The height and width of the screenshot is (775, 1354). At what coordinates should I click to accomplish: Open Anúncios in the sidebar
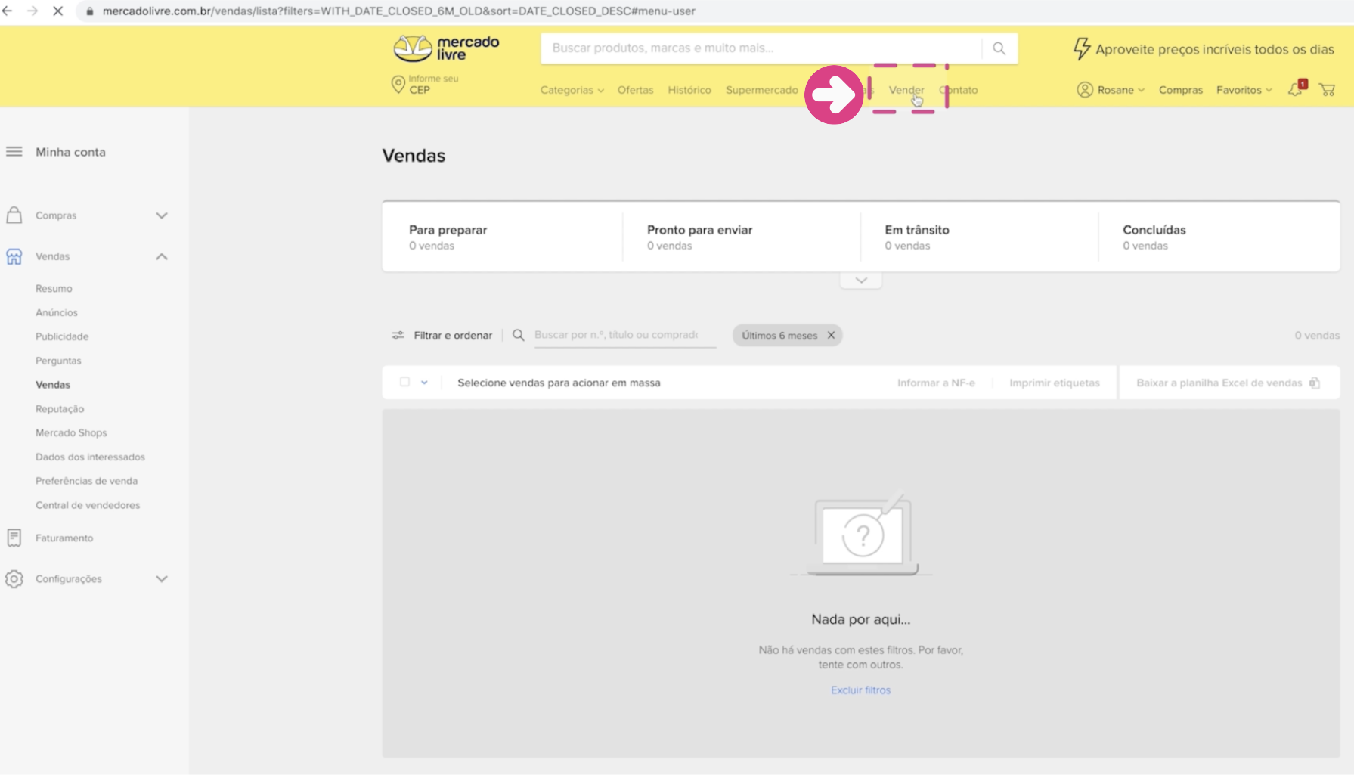click(57, 312)
